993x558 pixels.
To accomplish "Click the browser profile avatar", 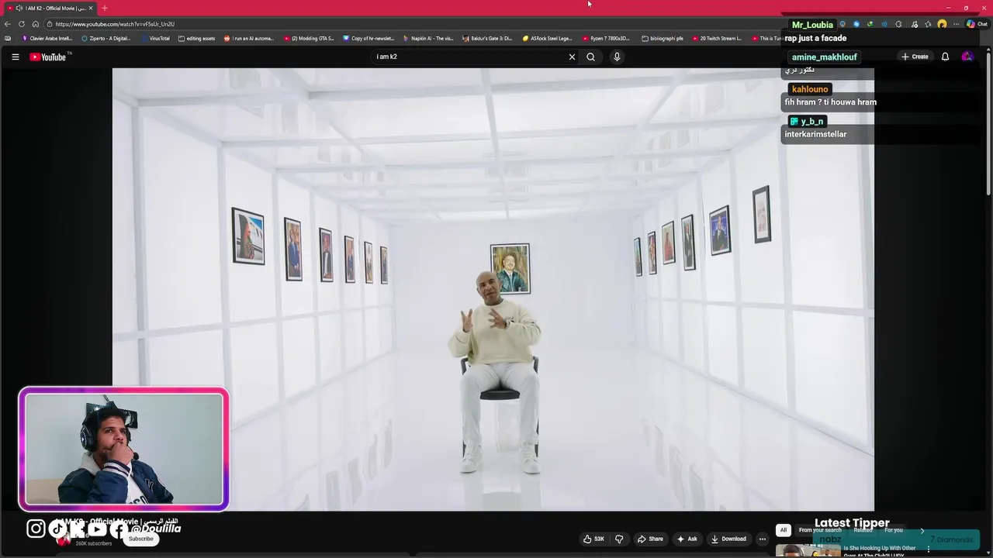I will [942, 24].
